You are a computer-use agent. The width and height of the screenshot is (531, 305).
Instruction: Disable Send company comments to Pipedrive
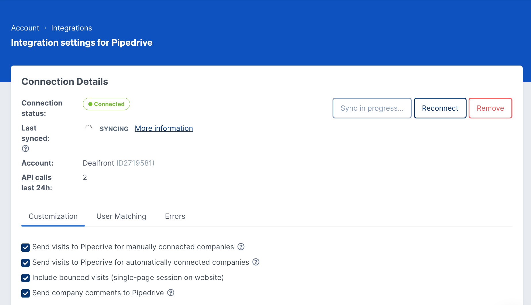pyautogui.click(x=26, y=293)
